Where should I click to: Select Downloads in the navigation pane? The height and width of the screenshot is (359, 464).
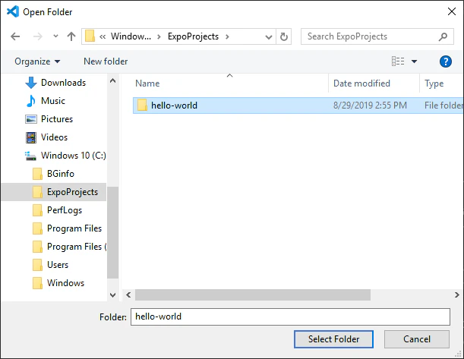coord(63,83)
